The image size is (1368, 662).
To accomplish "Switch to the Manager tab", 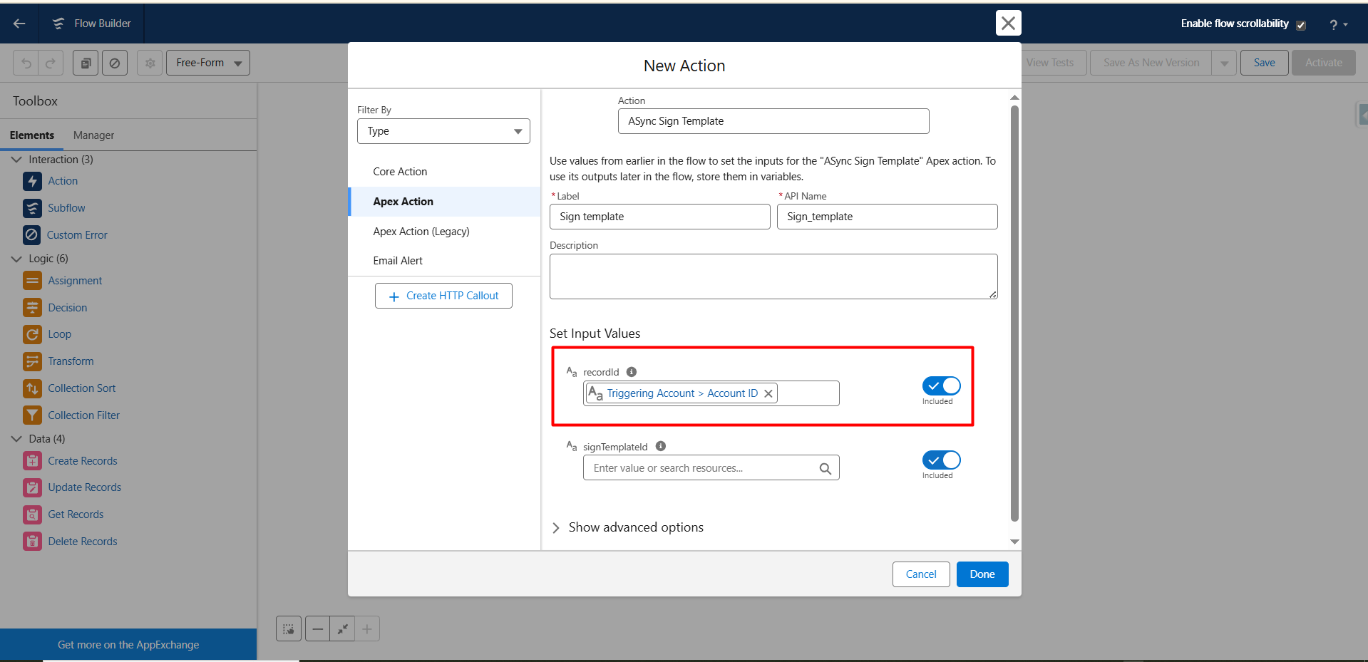I will (93, 135).
